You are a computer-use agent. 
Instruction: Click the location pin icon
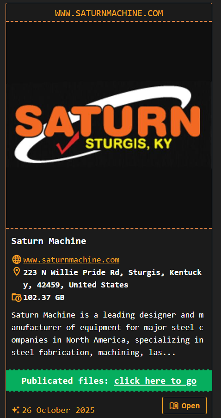17,272
